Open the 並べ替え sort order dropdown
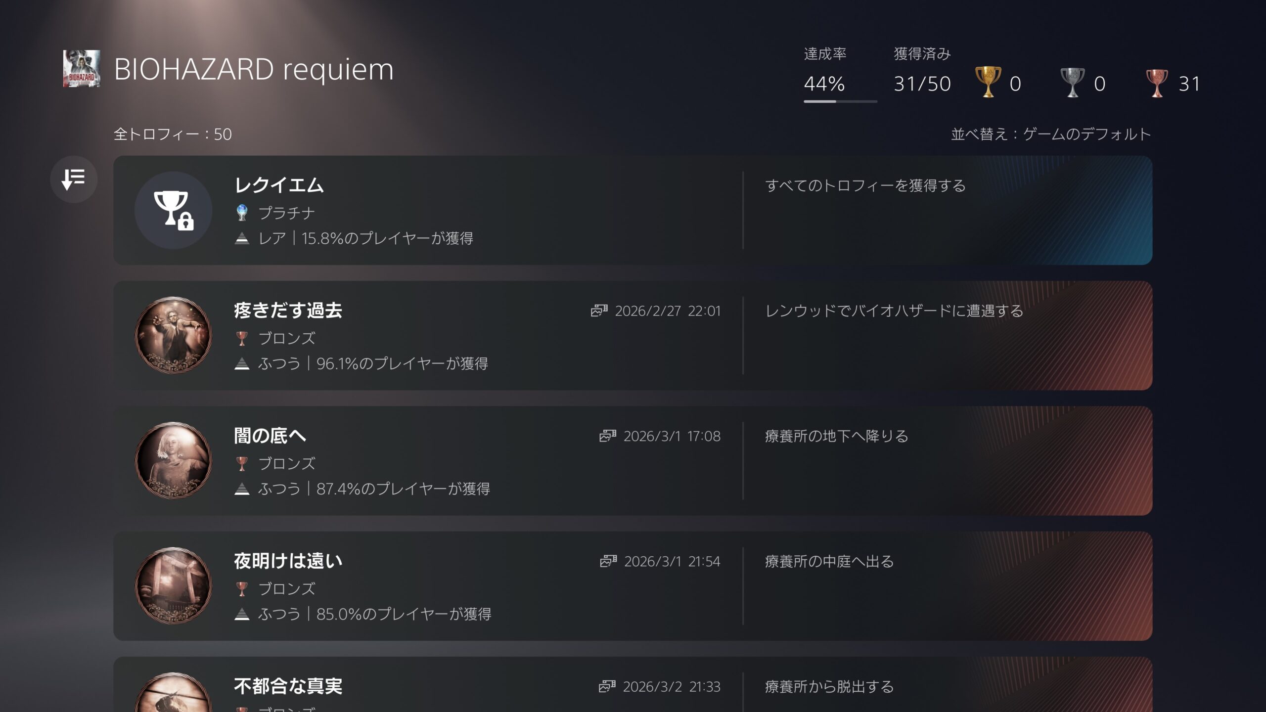Image resolution: width=1266 pixels, height=712 pixels. [x=1051, y=134]
